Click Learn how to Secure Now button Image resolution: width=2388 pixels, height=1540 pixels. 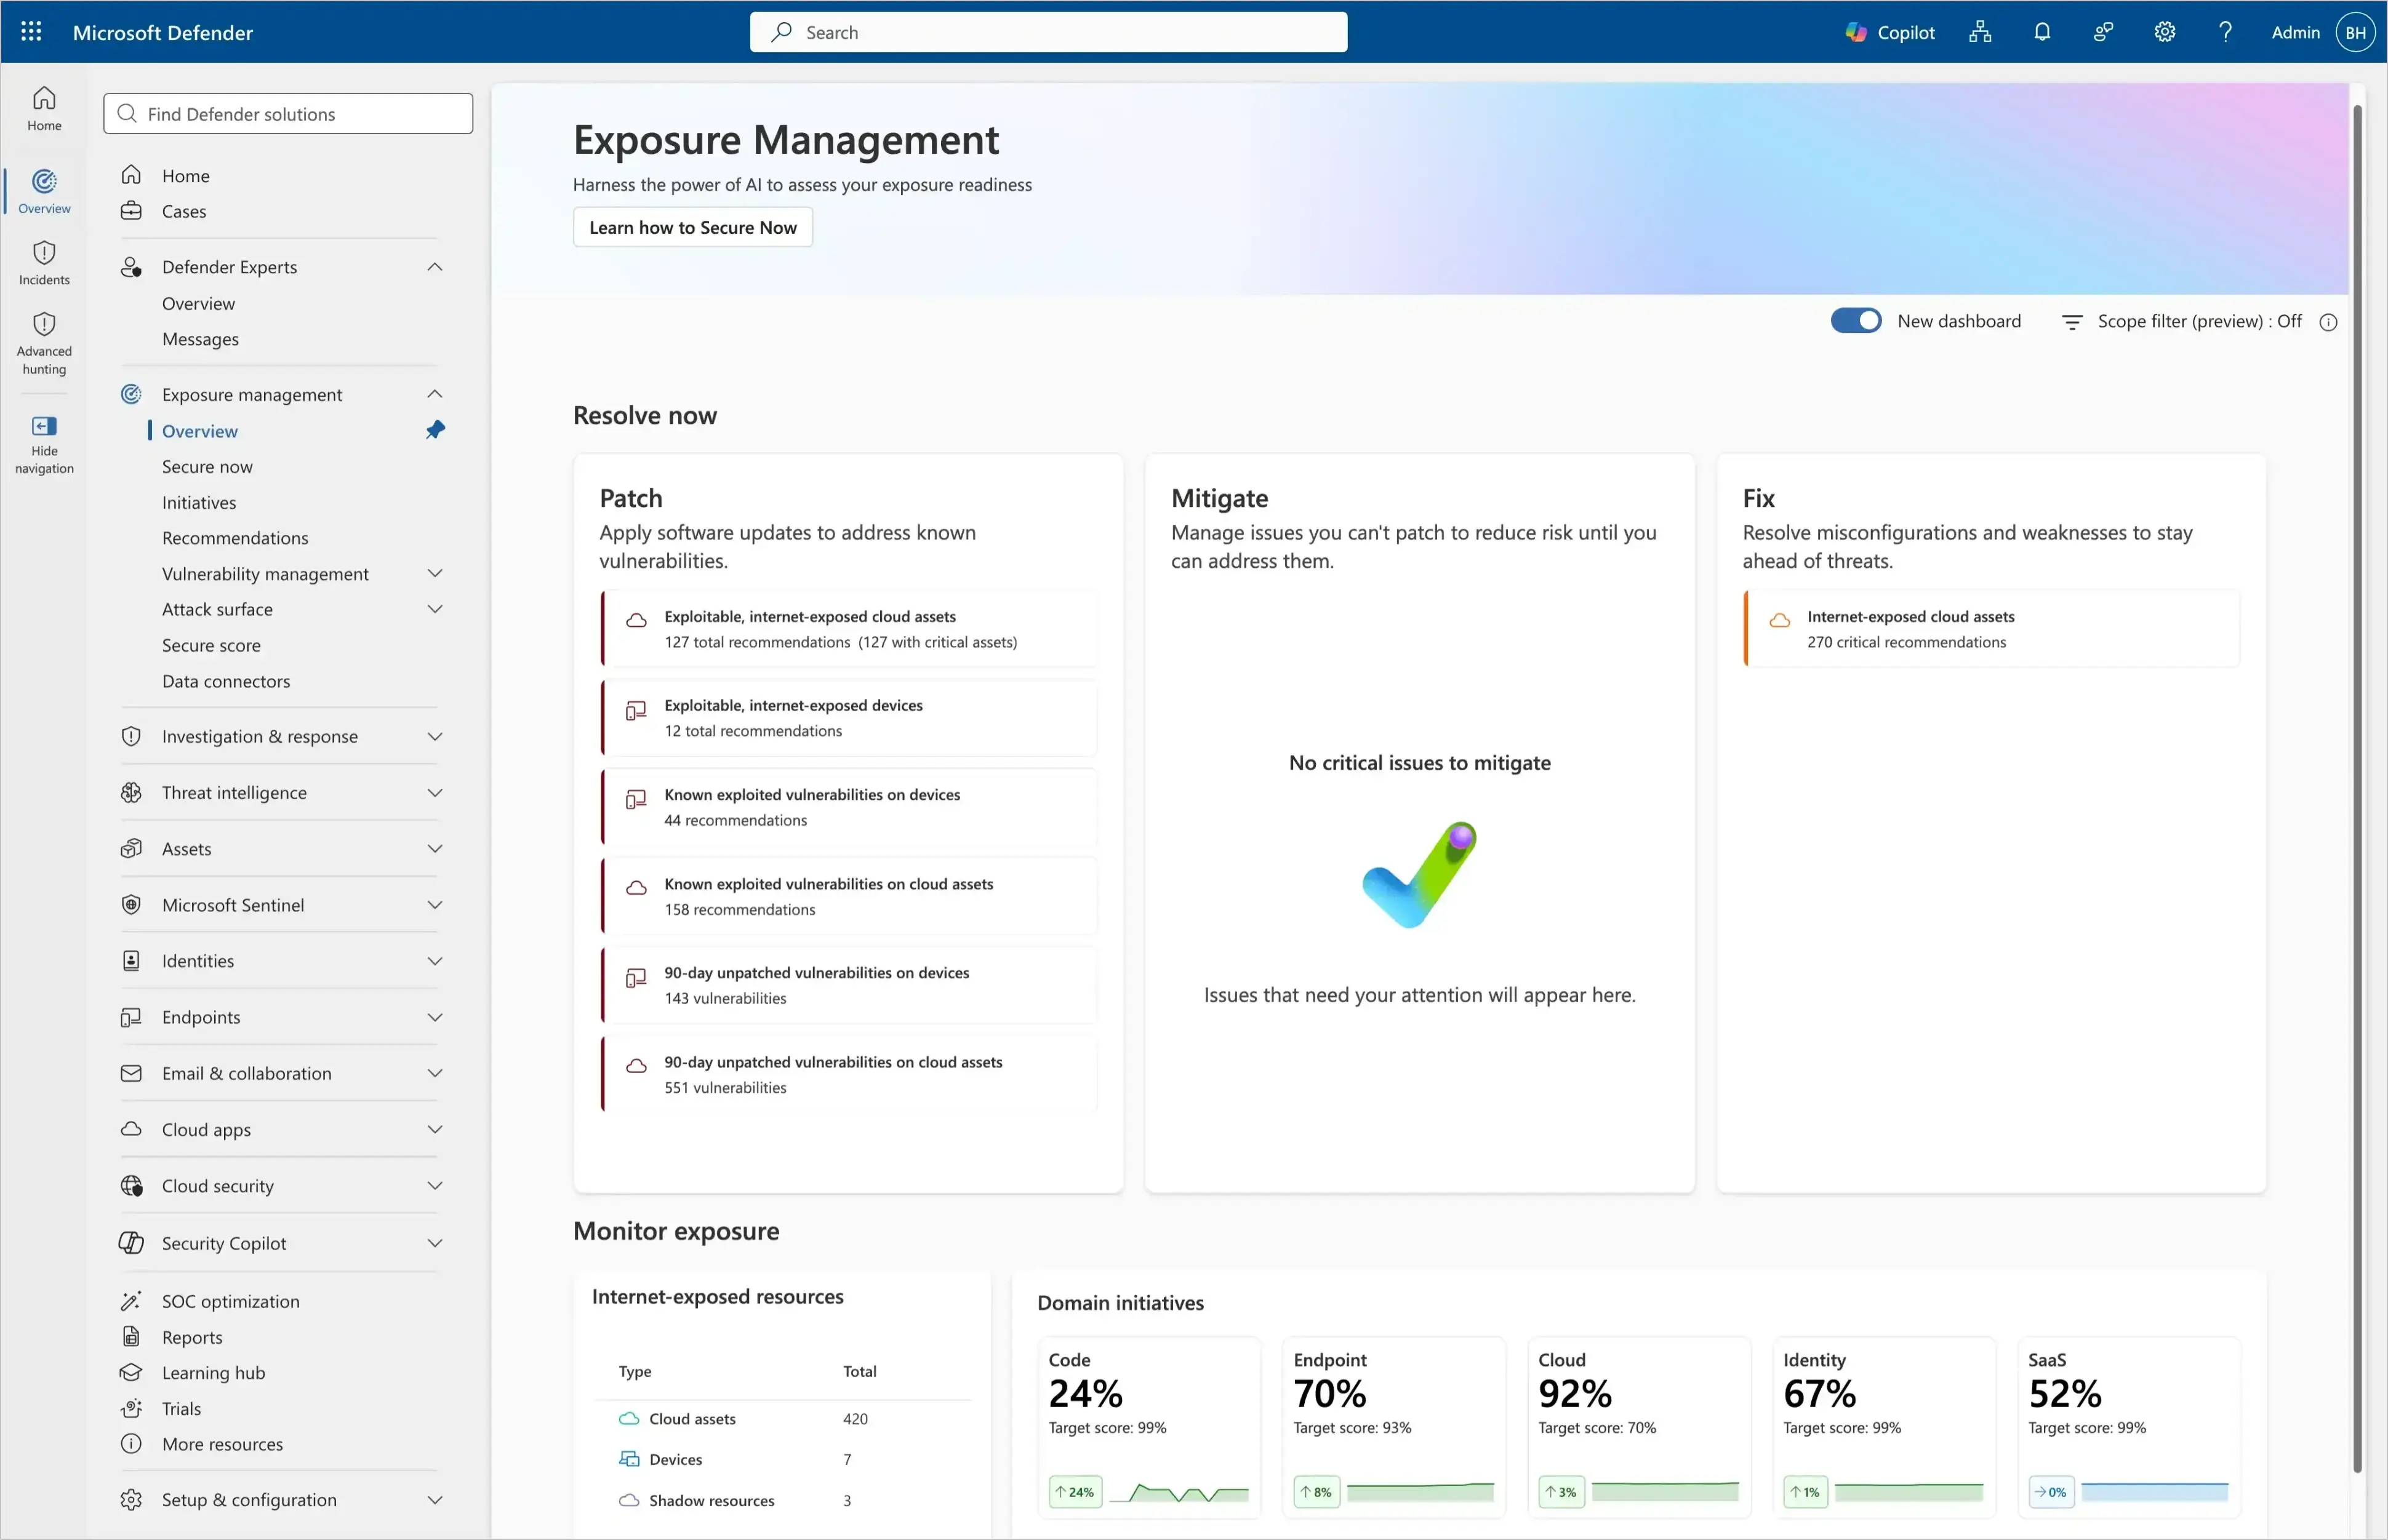(692, 227)
